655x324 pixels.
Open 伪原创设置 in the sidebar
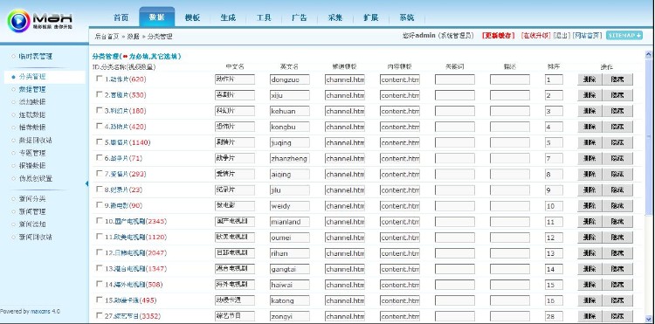point(36,178)
